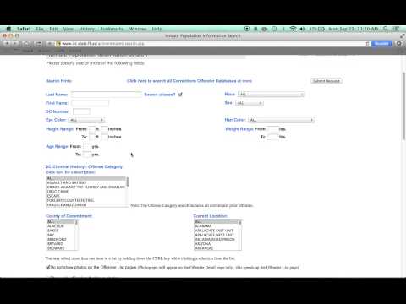Click the iCloud tabs toolbar icon
Screen dimensions: 406x304
pyautogui.click(x=26, y=43)
